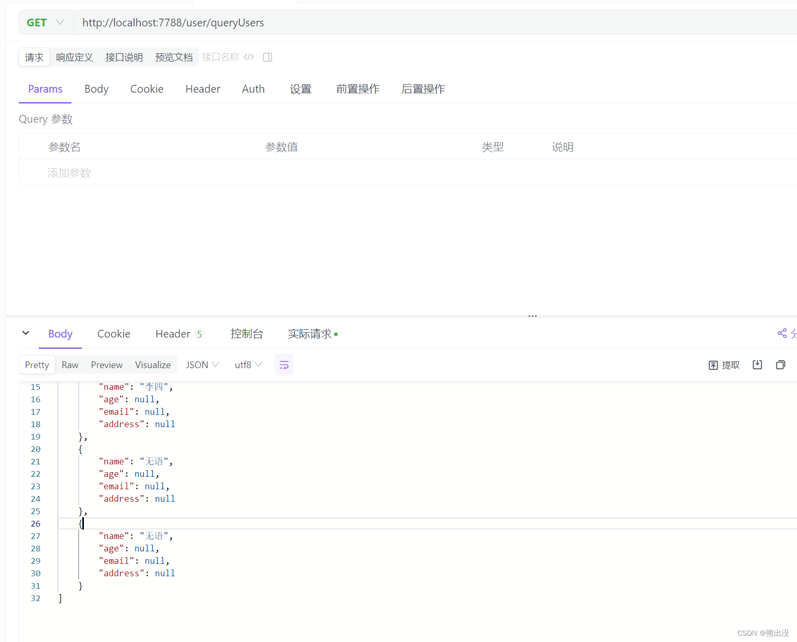This screenshot has width=797, height=642.
Task: Click the request URL field
Action: tap(435, 23)
